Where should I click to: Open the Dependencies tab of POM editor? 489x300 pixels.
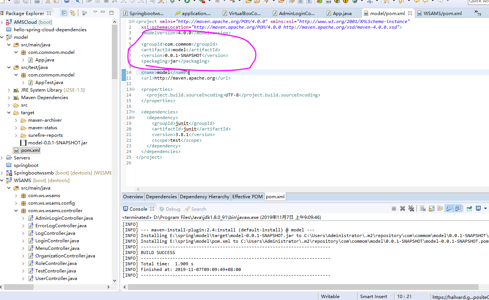(x=161, y=197)
